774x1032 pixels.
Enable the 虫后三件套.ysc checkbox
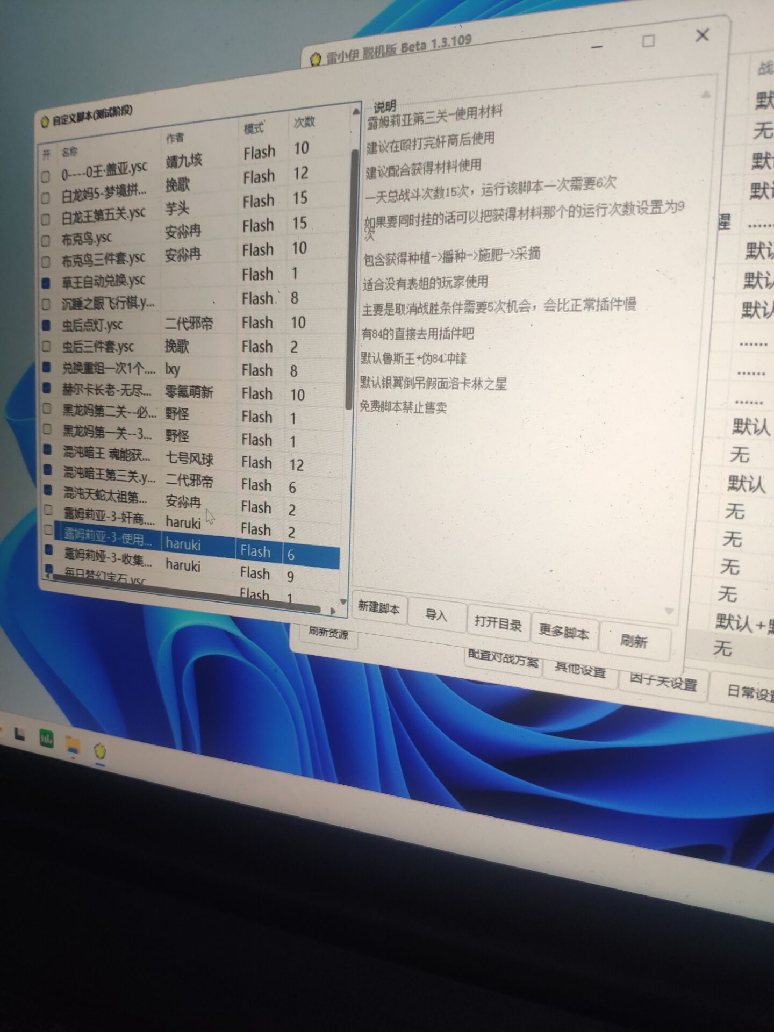(x=46, y=346)
